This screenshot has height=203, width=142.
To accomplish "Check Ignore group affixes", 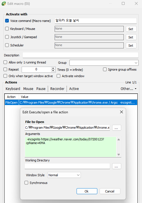I will [x=105, y=69].
